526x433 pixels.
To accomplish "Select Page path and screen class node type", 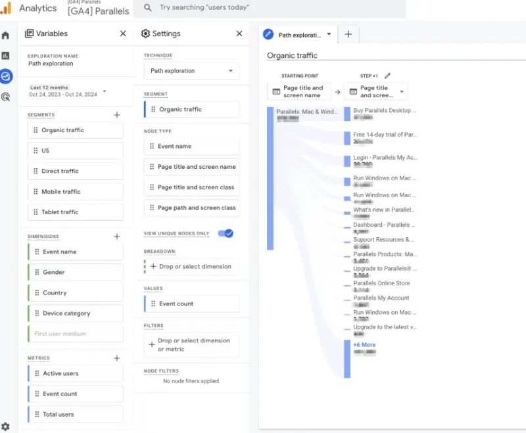I will pyautogui.click(x=192, y=208).
